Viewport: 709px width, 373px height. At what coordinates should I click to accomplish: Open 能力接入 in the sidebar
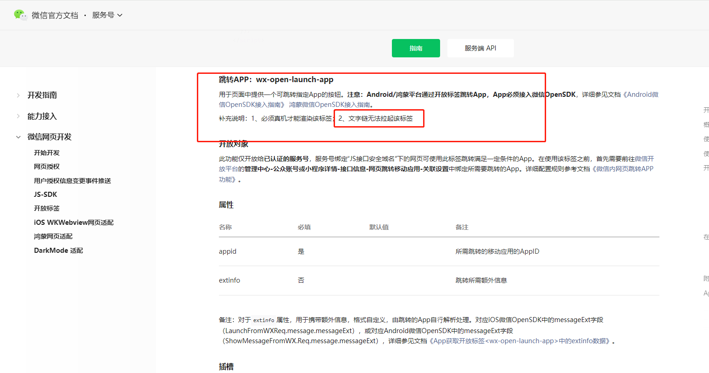pyautogui.click(x=42, y=116)
